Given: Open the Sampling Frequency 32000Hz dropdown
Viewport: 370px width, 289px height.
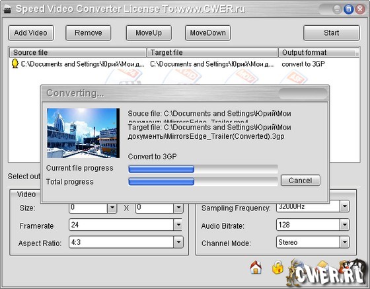Looking at the screenshot, I should tap(344, 206).
